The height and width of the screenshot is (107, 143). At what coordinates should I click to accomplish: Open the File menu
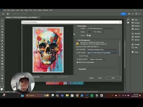5,10
